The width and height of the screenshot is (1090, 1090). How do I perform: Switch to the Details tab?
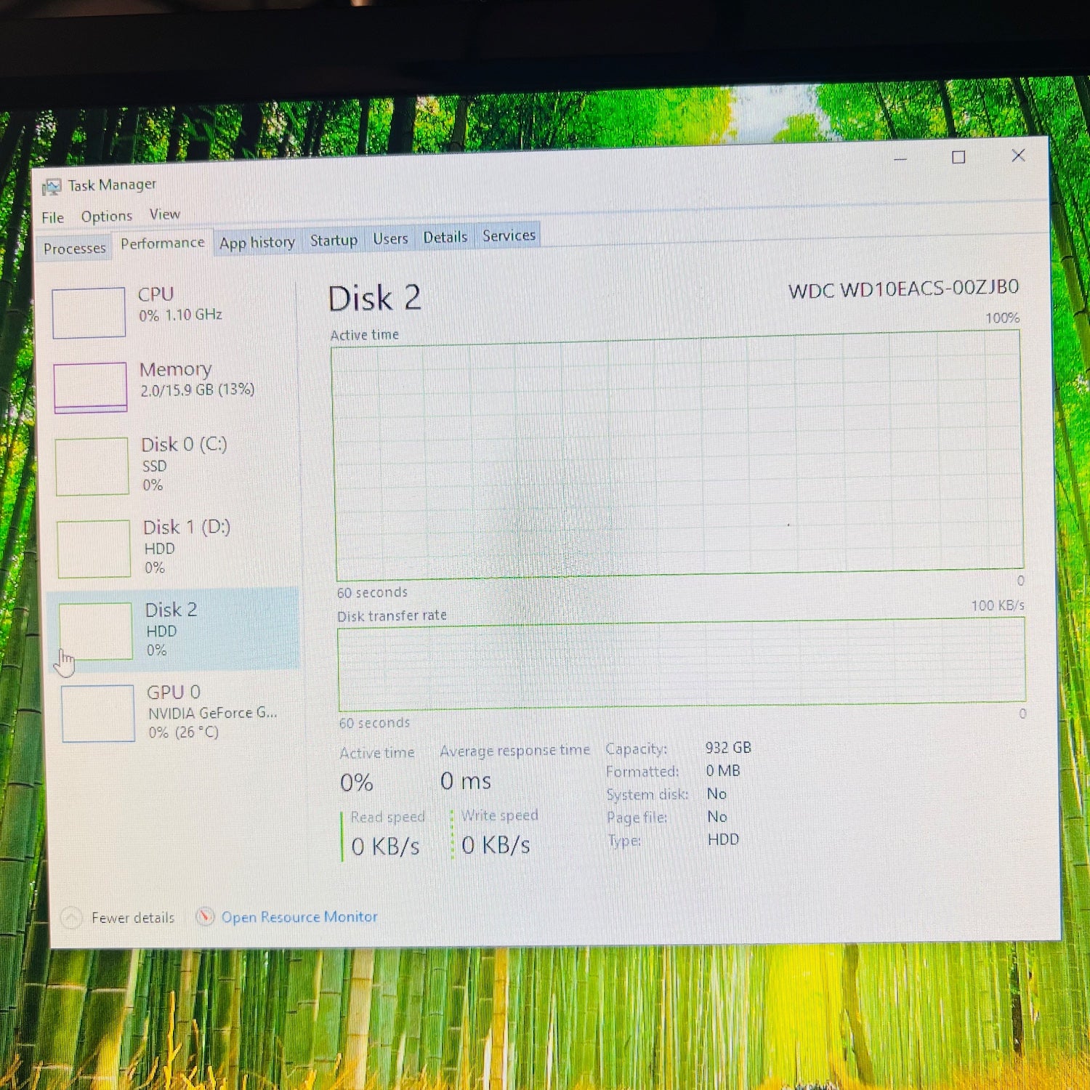click(445, 237)
